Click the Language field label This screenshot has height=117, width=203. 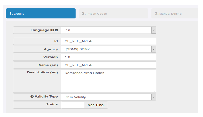[x=40, y=30]
